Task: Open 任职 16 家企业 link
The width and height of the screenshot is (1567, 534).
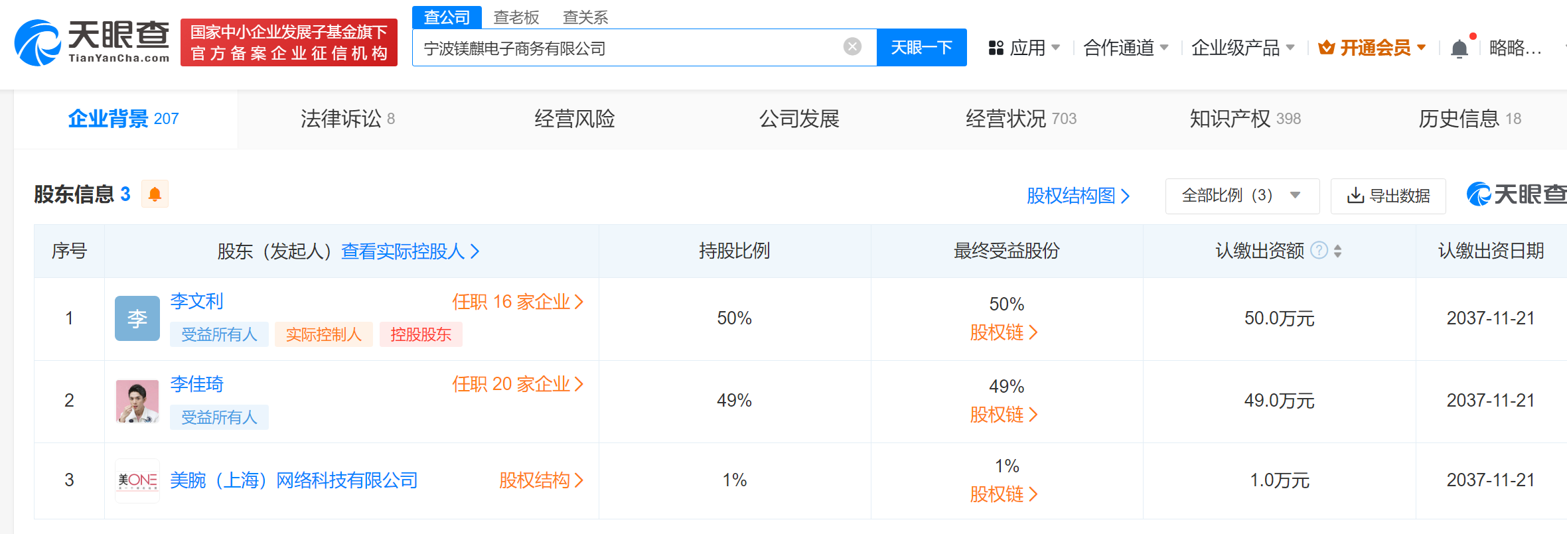Action: point(518,302)
